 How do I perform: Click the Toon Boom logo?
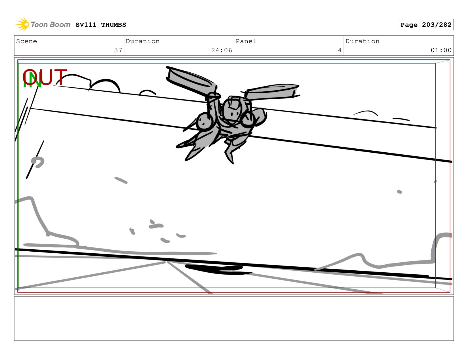[x=43, y=24]
